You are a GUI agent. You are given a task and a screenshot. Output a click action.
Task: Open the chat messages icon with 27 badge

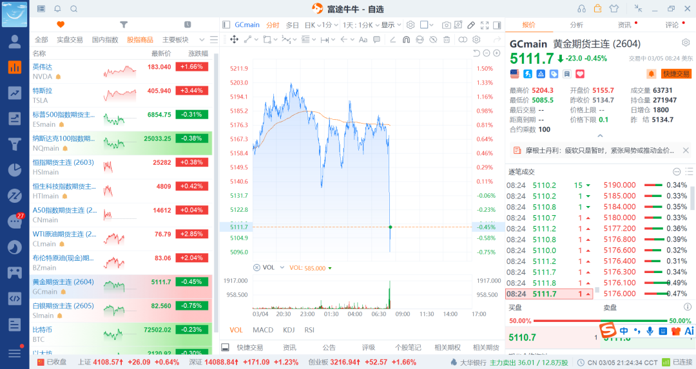(x=15, y=222)
